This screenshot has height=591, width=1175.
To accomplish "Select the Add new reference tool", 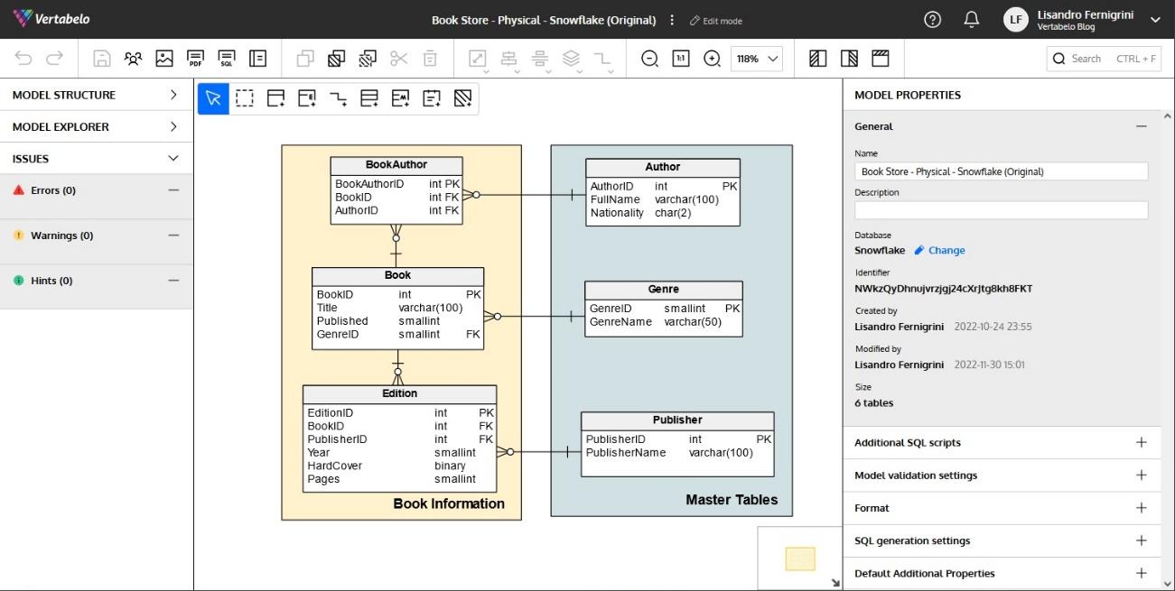I will tap(338, 98).
